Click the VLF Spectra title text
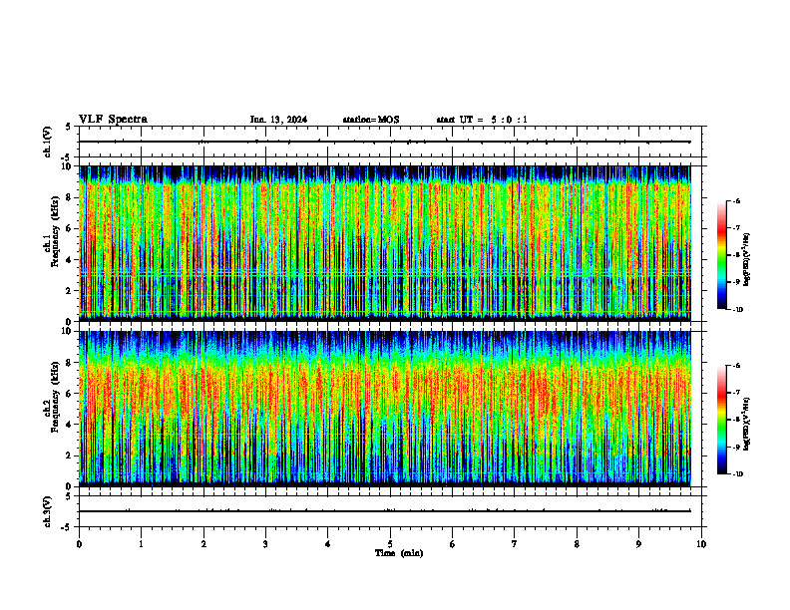Image resolution: width=790 pixels, height=610 pixels. (x=113, y=120)
